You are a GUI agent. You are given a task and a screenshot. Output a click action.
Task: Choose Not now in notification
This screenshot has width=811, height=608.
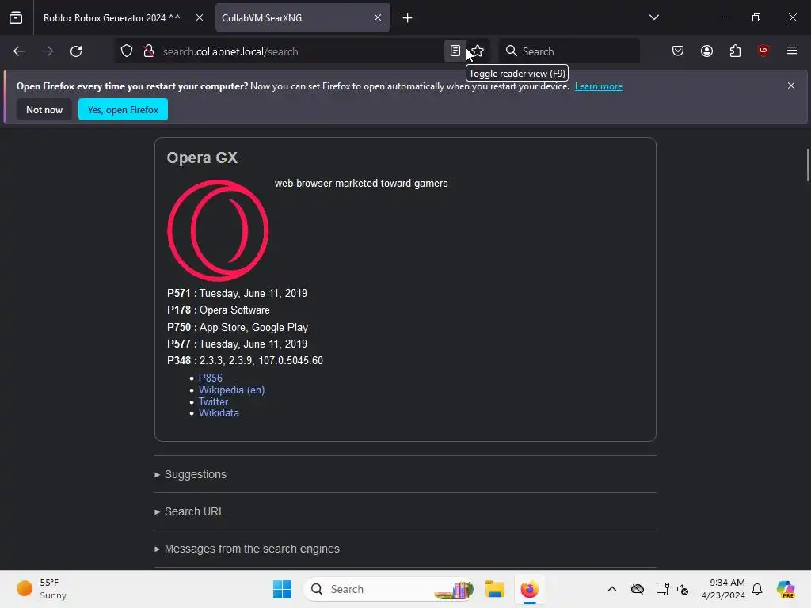44,109
